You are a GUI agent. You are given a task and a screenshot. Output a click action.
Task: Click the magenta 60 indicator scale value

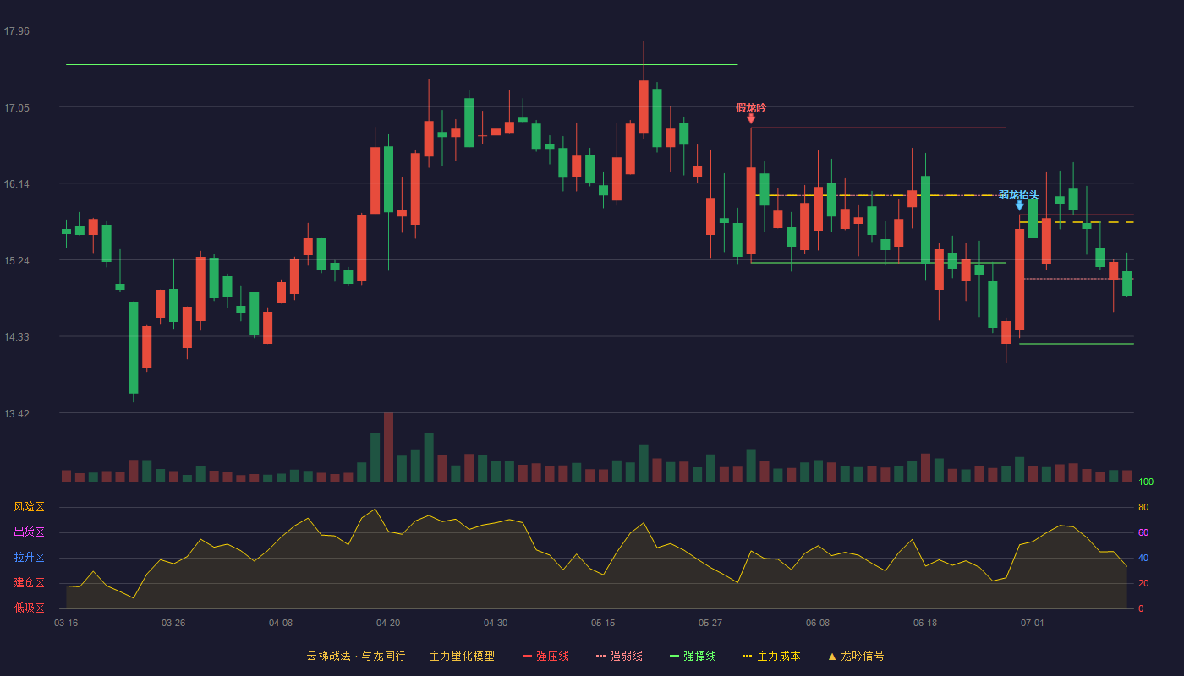click(1143, 532)
